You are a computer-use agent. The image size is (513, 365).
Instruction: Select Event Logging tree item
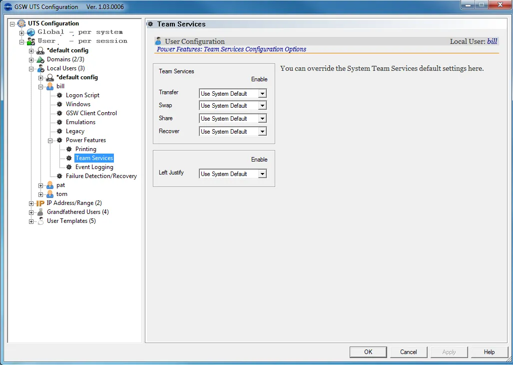[94, 167]
